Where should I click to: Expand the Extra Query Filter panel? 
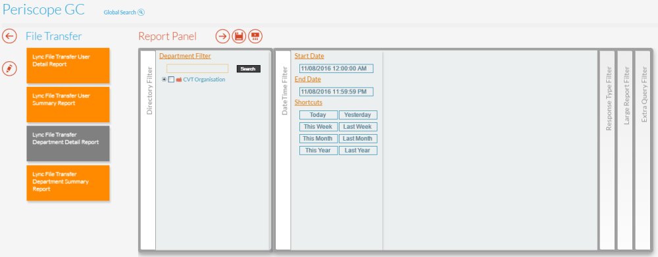[642, 150]
